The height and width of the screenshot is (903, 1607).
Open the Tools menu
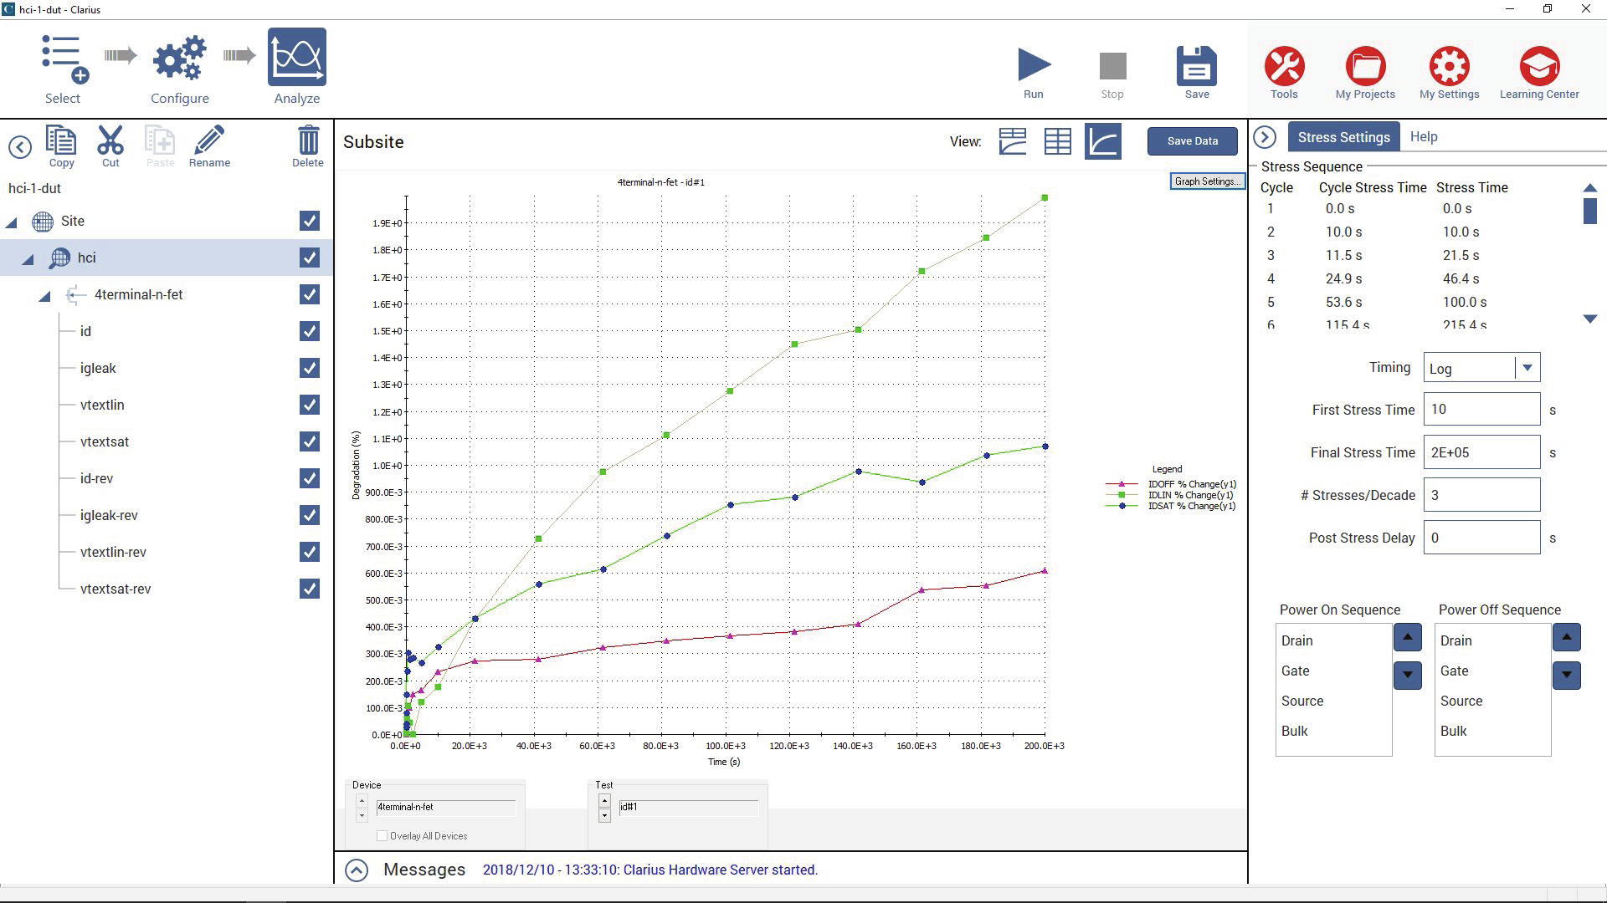click(x=1282, y=67)
